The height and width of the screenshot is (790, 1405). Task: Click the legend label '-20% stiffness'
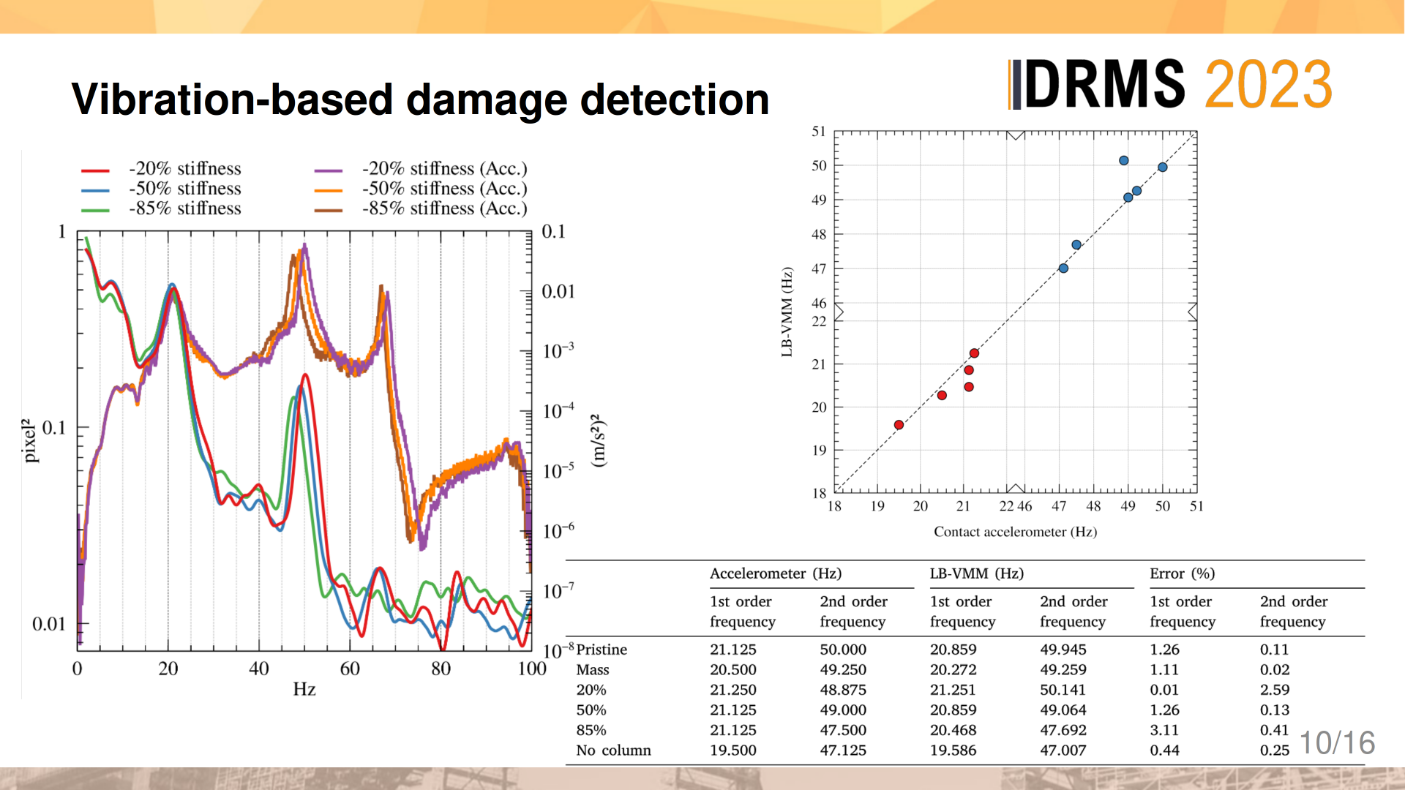pos(185,168)
